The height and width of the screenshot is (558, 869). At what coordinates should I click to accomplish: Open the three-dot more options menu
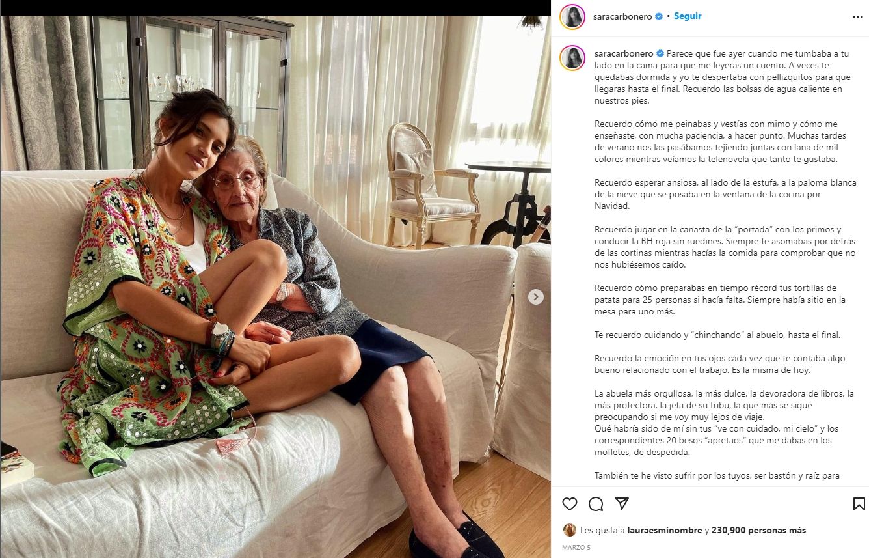pos(858,16)
